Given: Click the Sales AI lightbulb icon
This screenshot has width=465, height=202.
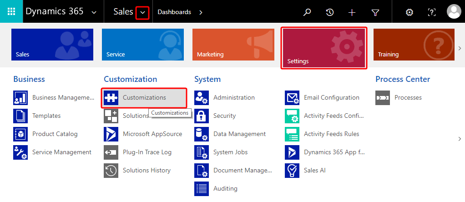Looking at the screenshot, I should [x=292, y=171].
